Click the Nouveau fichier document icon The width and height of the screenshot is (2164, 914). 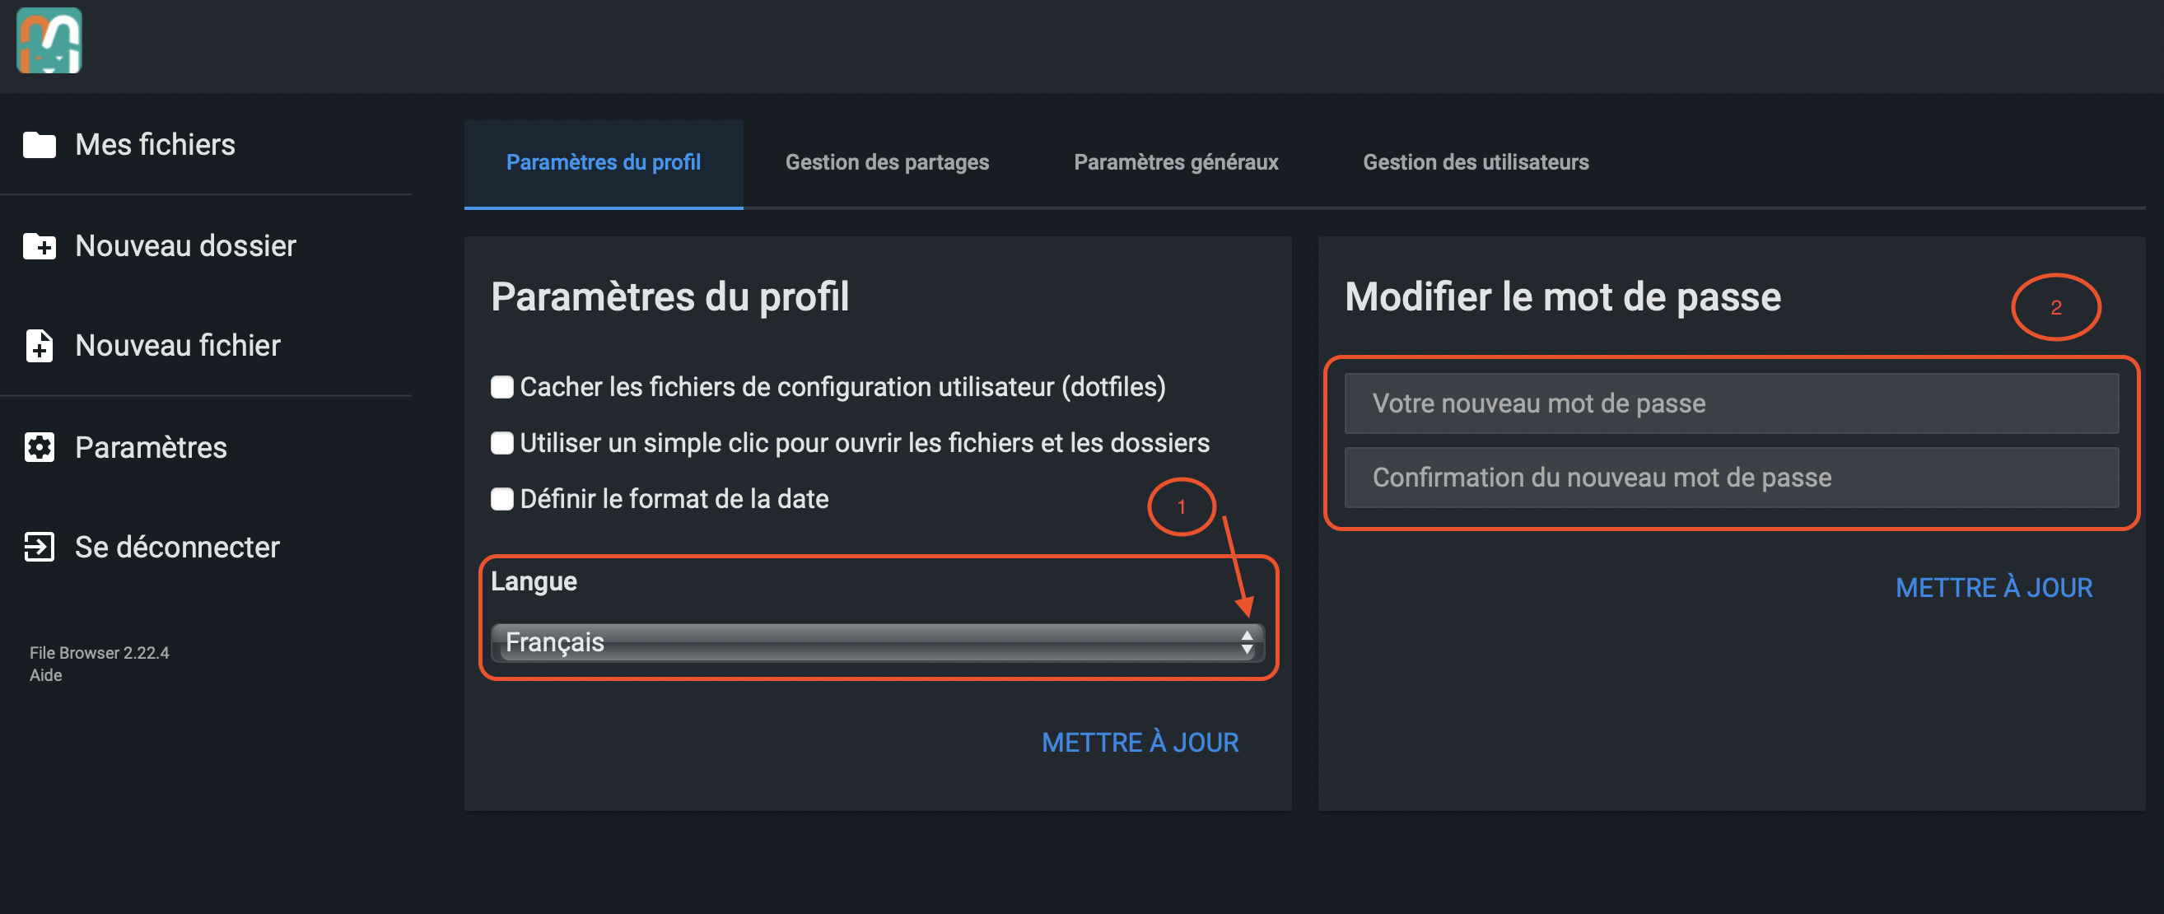[39, 345]
